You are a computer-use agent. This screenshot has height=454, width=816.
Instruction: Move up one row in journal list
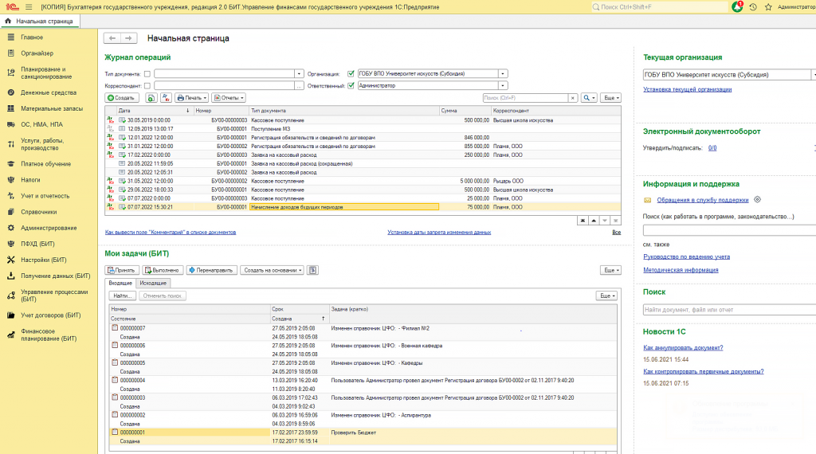593,221
